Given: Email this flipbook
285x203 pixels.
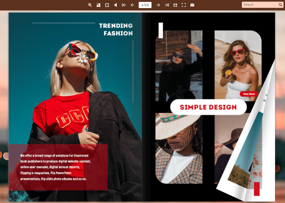Looking at the screenshot, I should (x=192, y=5).
